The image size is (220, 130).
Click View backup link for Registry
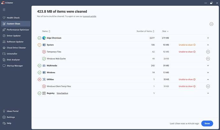62,93
